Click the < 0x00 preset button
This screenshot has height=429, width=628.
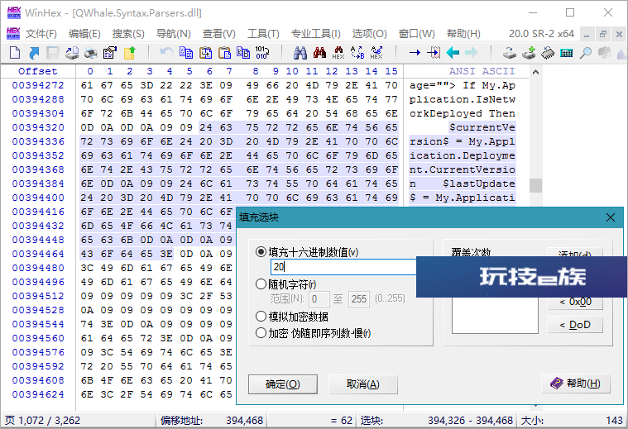[575, 302]
